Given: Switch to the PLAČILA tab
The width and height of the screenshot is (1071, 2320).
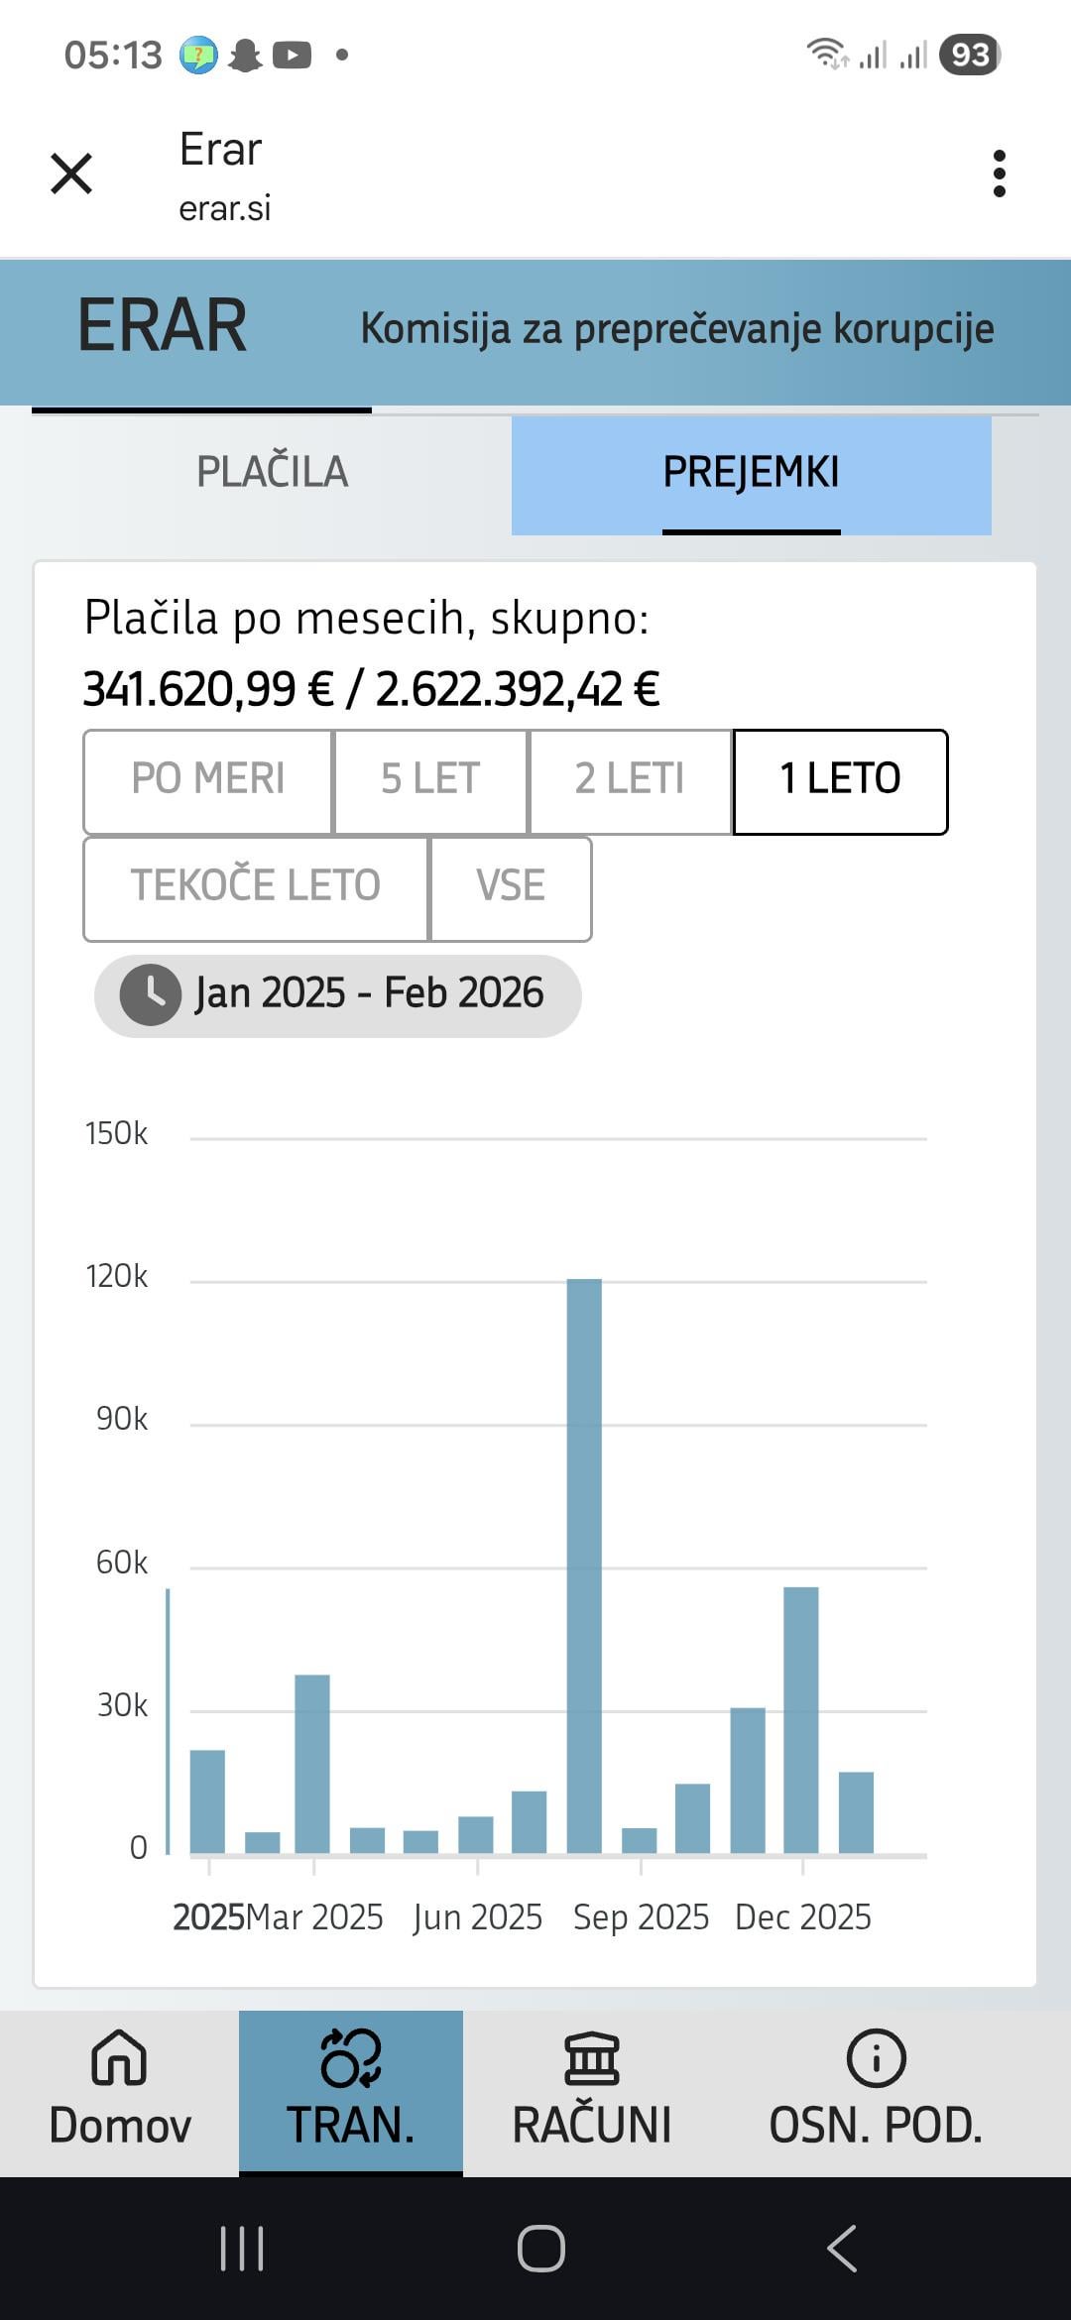Looking at the screenshot, I should tap(272, 472).
